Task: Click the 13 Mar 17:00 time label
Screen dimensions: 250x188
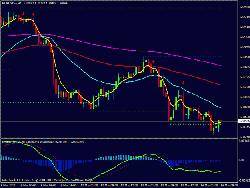Action: pos(189,185)
